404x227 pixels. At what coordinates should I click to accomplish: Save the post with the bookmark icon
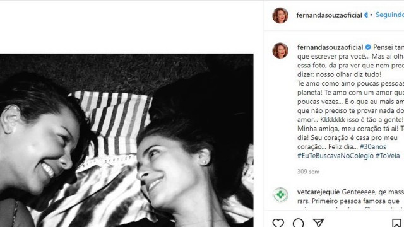[x=397, y=223]
